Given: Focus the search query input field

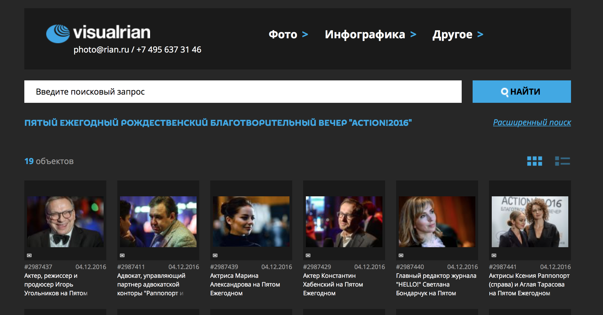Looking at the screenshot, I should click(243, 92).
